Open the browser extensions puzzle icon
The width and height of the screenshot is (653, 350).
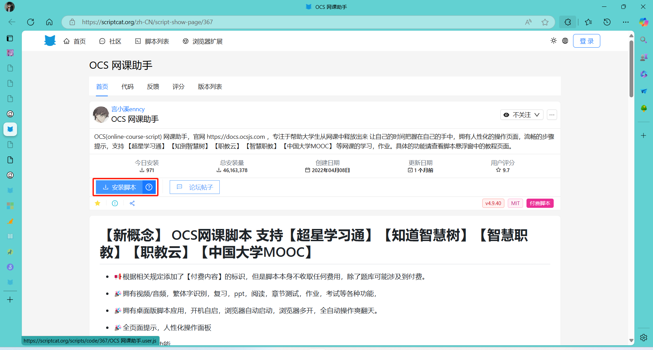click(x=568, y=22)
